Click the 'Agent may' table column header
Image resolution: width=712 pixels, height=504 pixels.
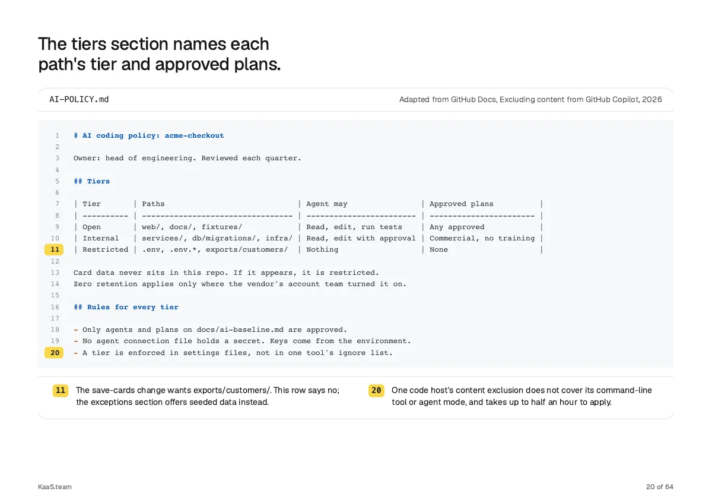click(x=327, y=204)
